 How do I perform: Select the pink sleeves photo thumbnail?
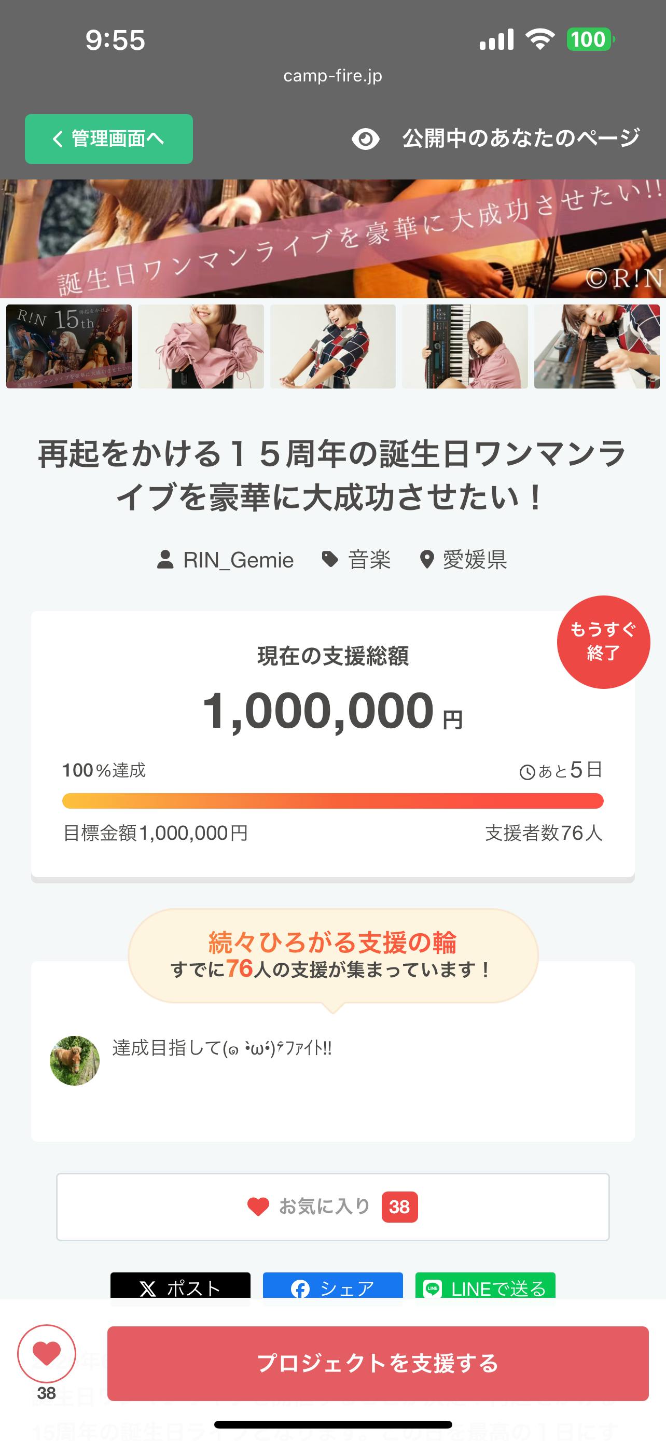pos(201,347)
